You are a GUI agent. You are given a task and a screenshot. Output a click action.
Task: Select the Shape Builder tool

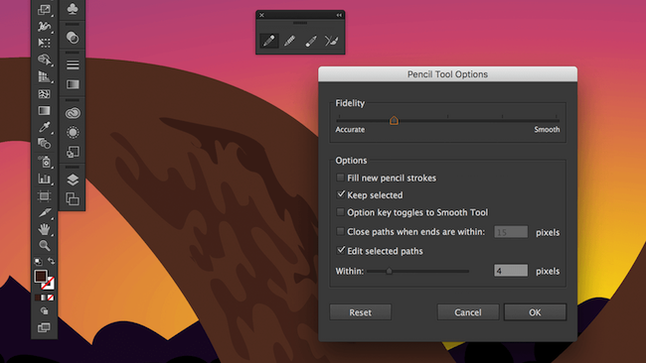(44, 60)
